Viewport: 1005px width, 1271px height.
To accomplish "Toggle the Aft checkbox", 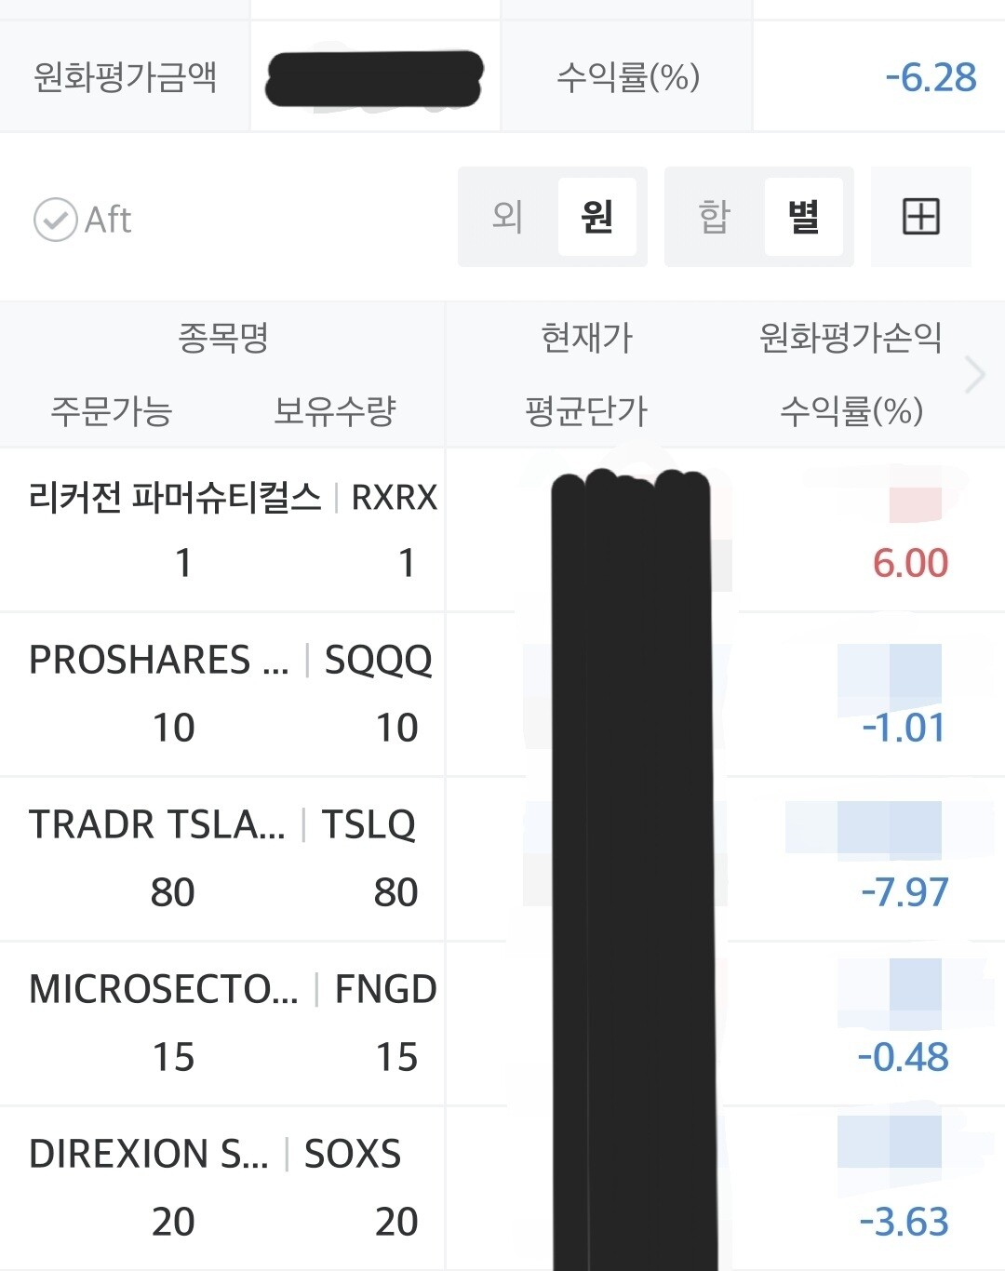I will 83,221.
